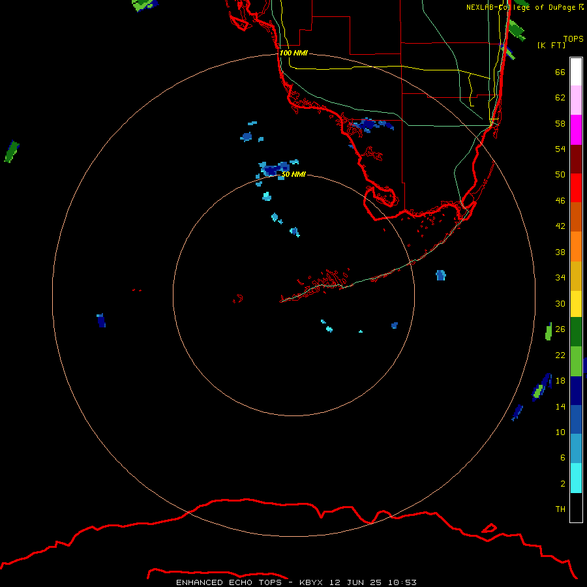Click the light pink legend color band
Viewport: 587px width, 587px height.
click(576, 100)
